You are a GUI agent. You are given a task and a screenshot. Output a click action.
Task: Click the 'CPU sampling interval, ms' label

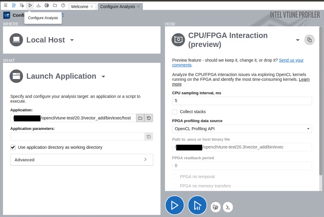[x=196, y=93]
